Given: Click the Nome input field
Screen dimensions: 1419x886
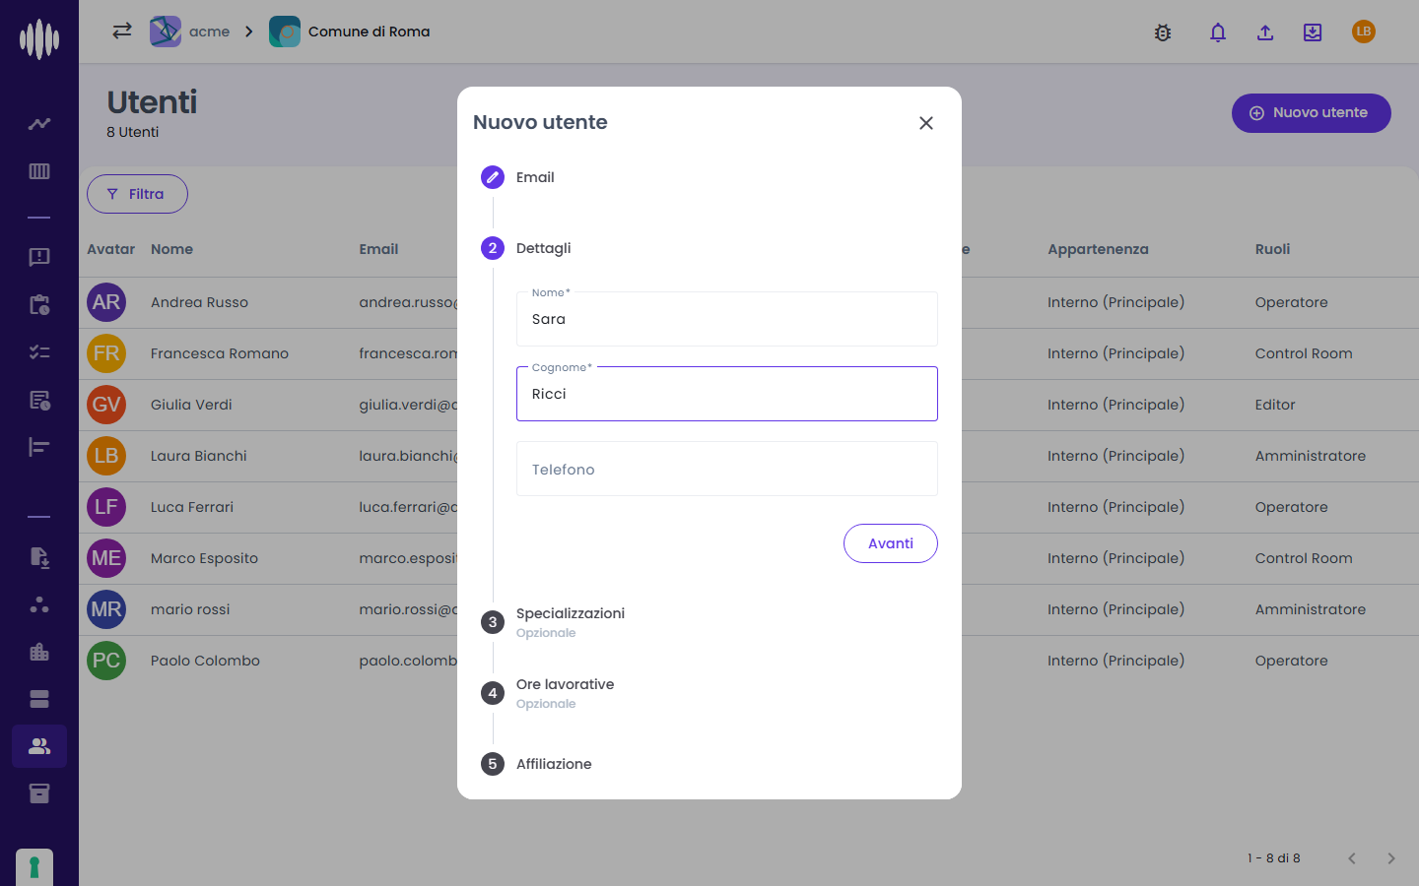Looking at the screenshot, I should coord(727,319).
